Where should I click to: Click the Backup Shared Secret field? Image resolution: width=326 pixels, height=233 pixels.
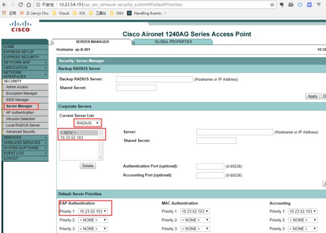[x=136, y=88]
